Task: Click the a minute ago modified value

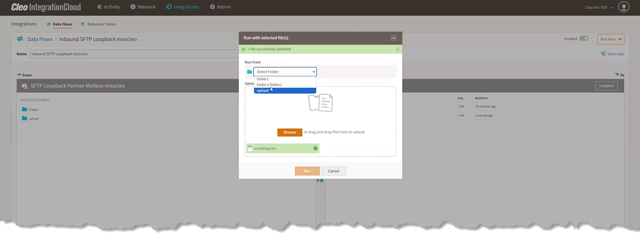Action: coord(484,116)
